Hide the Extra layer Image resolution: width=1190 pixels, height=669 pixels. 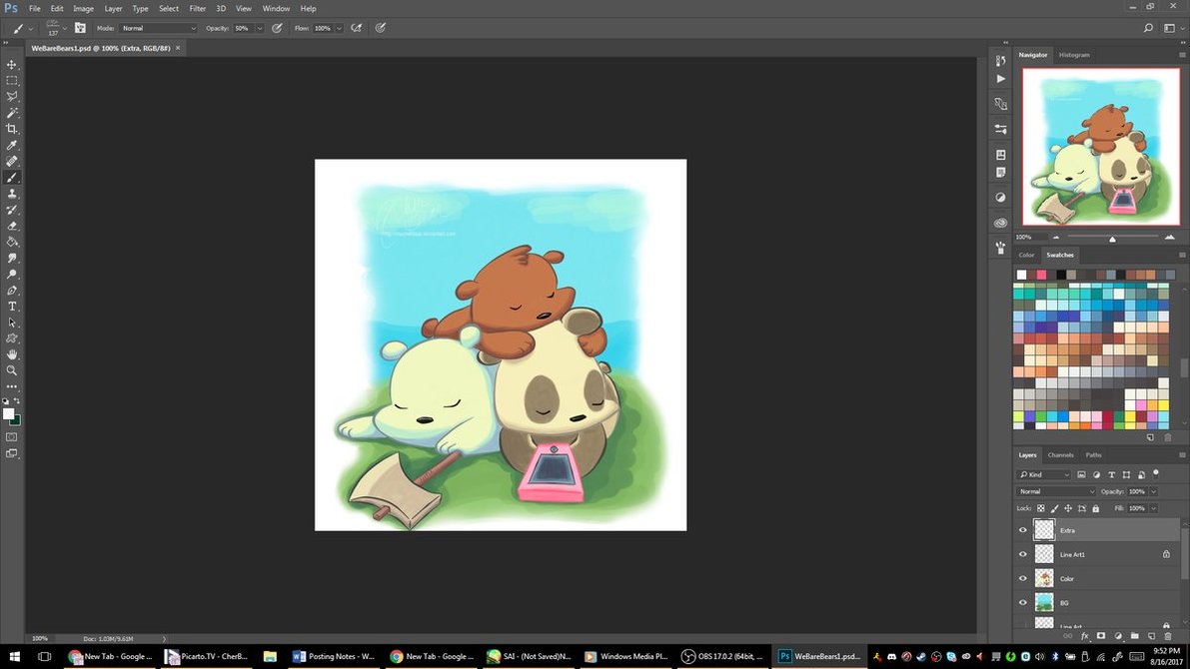click(1022, 530)
